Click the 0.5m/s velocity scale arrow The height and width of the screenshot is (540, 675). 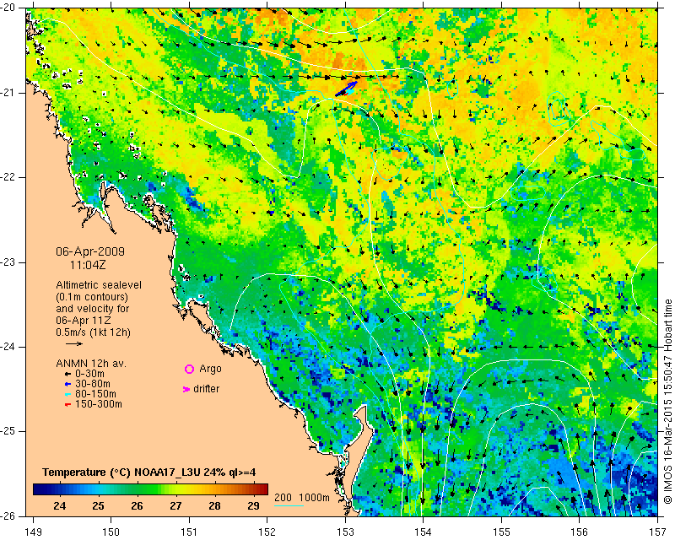point(74,343)
